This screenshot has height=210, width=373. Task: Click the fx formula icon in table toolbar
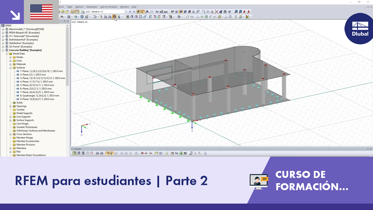[x=195, y=153]
